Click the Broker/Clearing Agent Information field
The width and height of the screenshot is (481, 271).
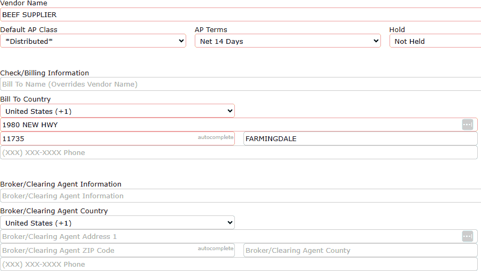[x=241, y=196]
